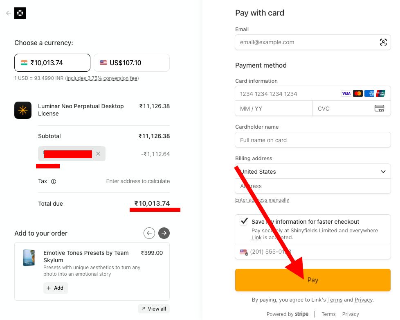Image resolution: width=400 pixels, height=320 pixels.
Task: Click the autofill icon in Email field
Action: click(x=383, y=42)
